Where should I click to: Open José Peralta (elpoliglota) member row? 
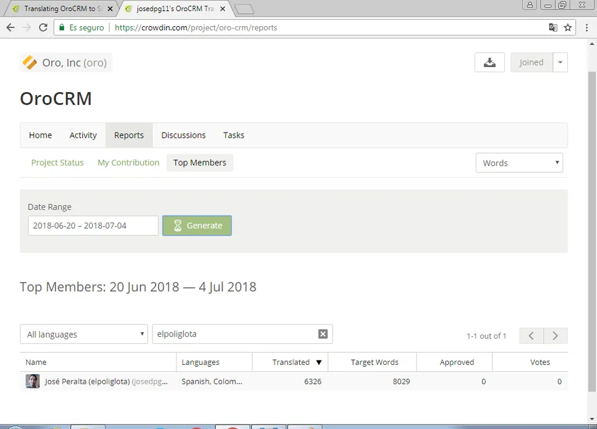(x=294, y=381)
